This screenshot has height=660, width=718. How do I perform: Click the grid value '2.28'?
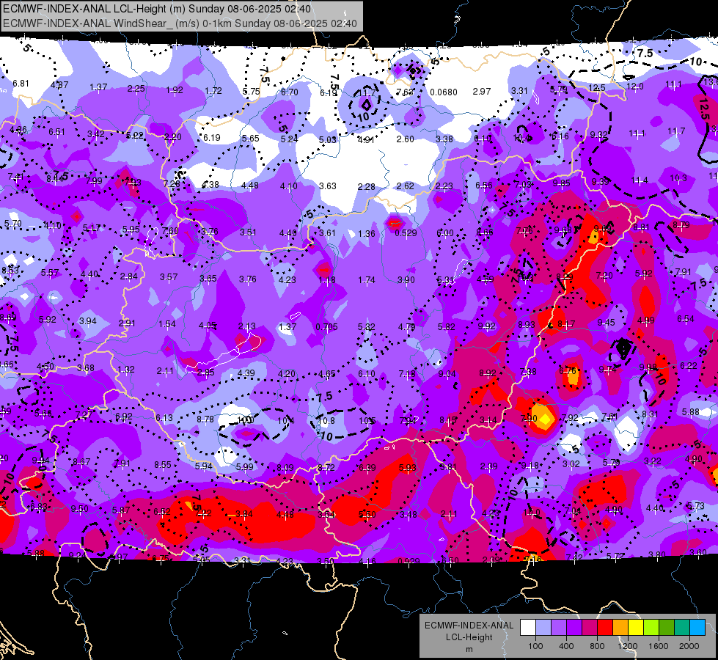366,187
